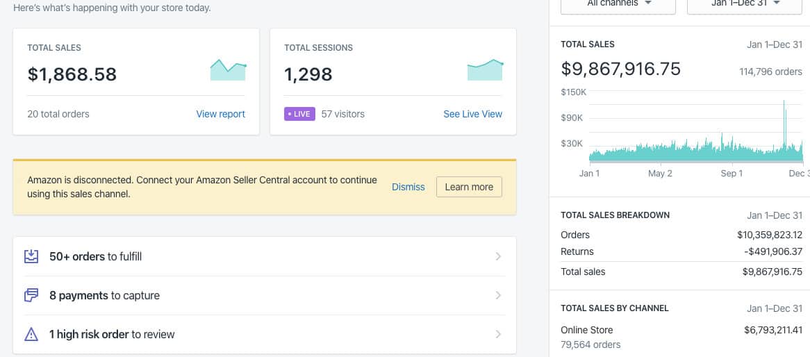The width and height of the screenshot is (810, 357).
Task: Click the Returns -$491,906.37 value
Action: click(773, 252)
